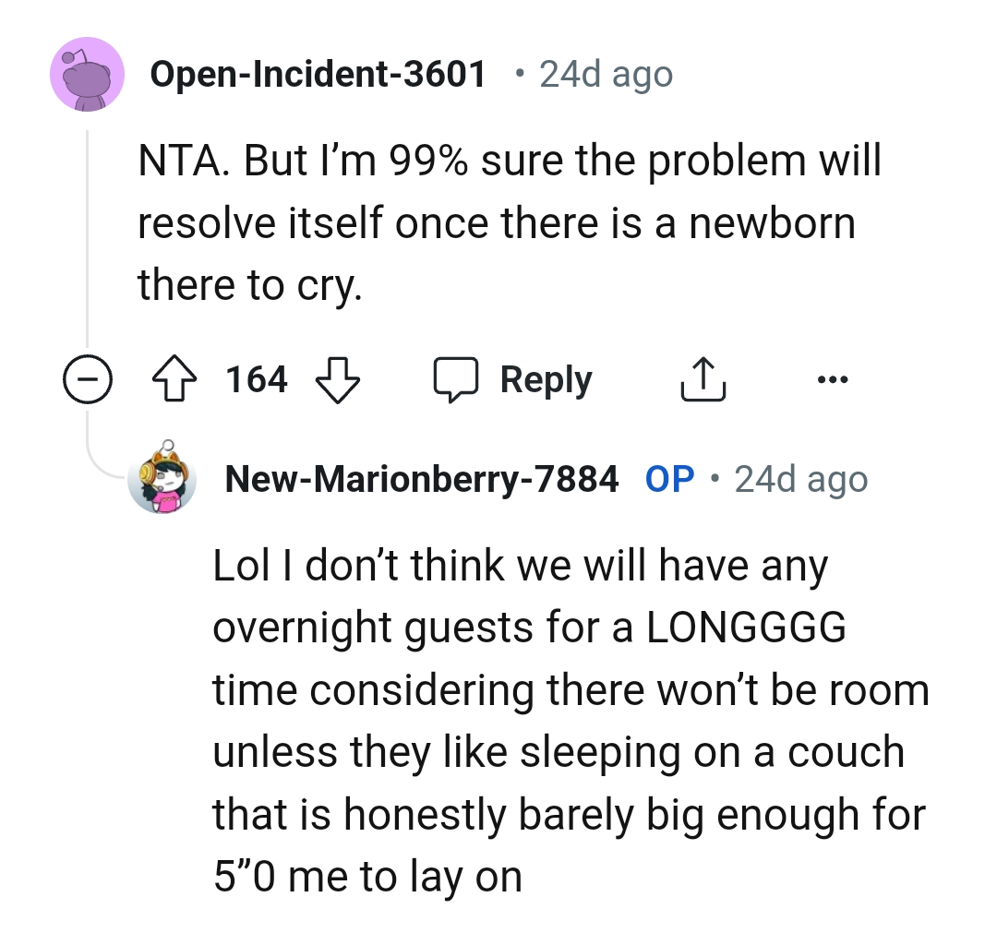Open the OP reply's 24d ago timestamp
This screenshot has height=933, width=997.
[x=800, y=479]
